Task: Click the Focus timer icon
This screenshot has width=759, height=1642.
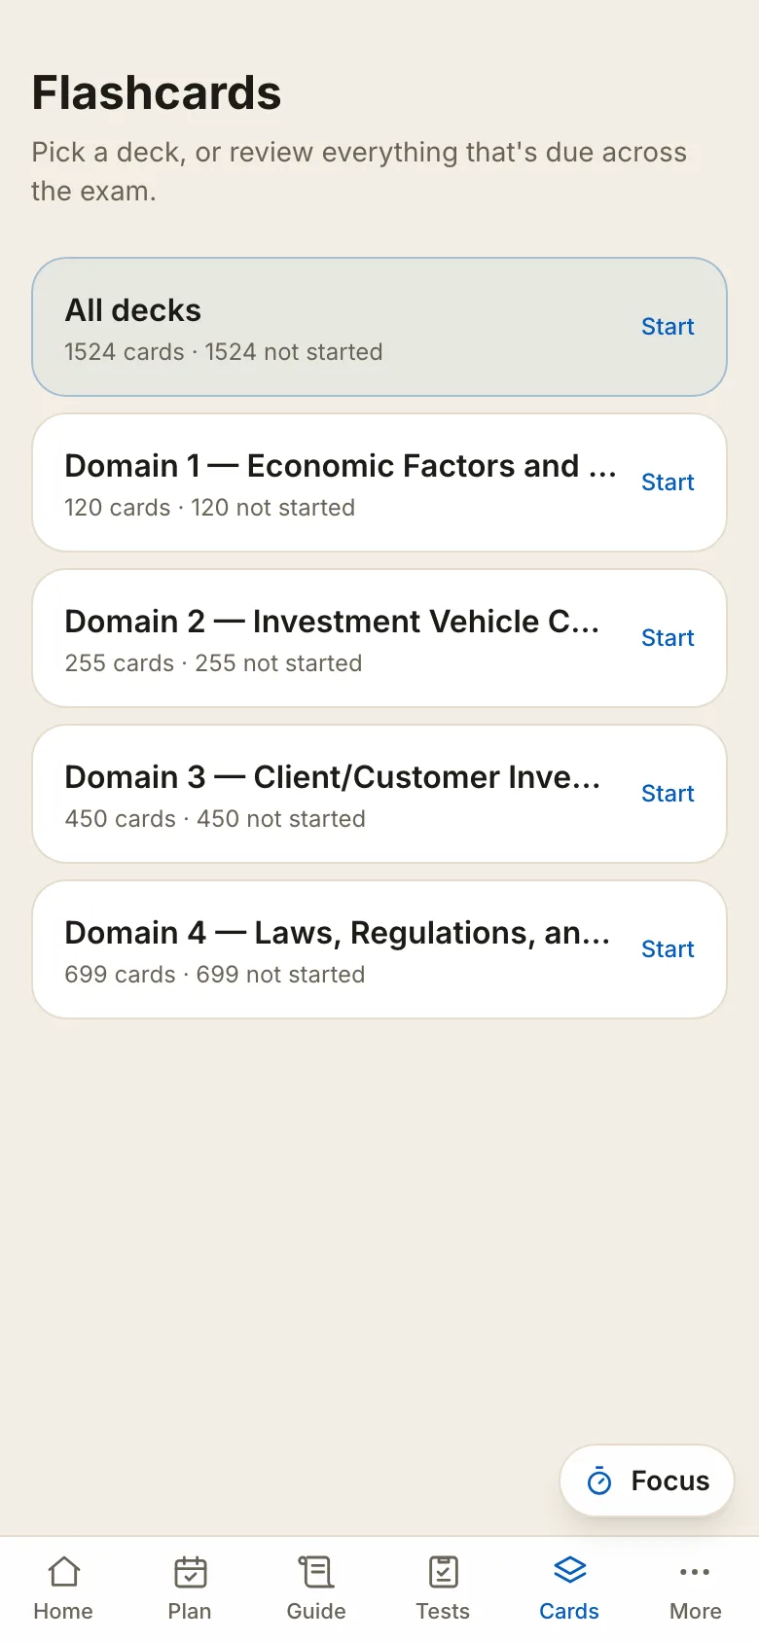Action: [599, 1481]
